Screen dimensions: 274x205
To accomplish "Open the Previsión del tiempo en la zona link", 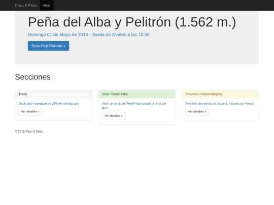I will pyautogui.click(x=220, y=104).
